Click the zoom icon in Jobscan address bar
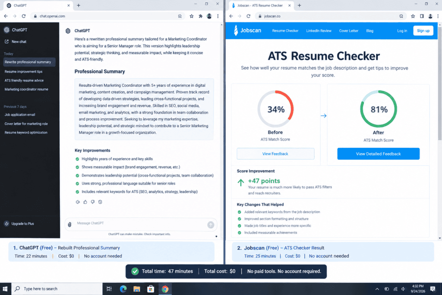Image resolution: width=442 pixels, height=295 pixels. pyautogui.click(x=401, y=16)
